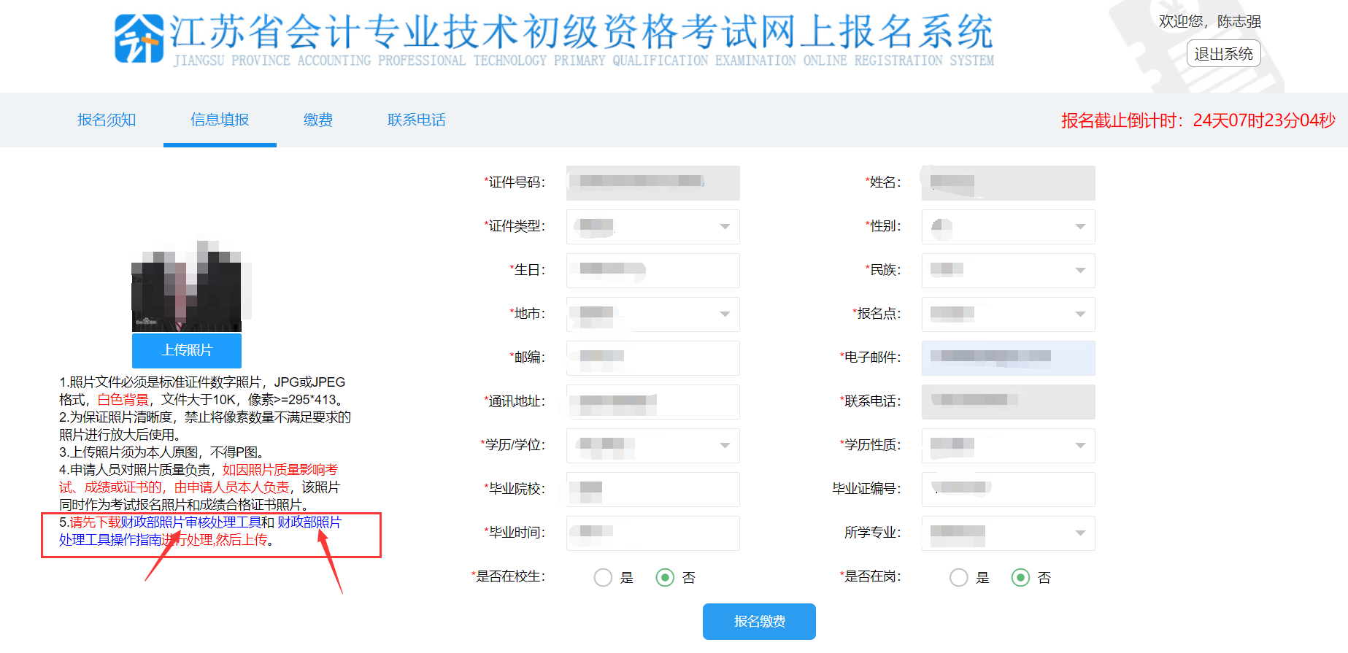Select 否 for 是否在校生
Image resolution: width=1348 pixels, height=653 pixels.
pyautogui.click(x=665, y=578)
